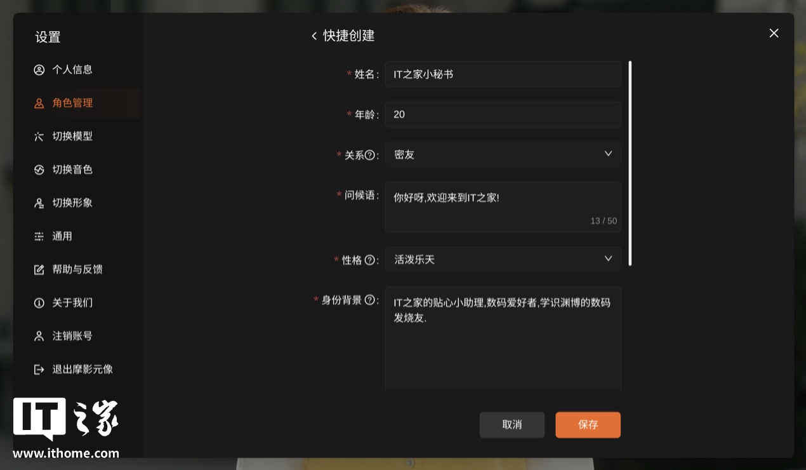Screen dimensions: 806x470
Task: Open the 关系 dropdown showing 密友
Action: pos(503,154)
